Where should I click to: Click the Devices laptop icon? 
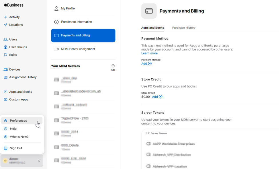tap(5, 69)
